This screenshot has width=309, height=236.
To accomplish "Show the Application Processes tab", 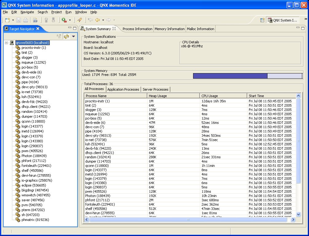I will (123, 89).
